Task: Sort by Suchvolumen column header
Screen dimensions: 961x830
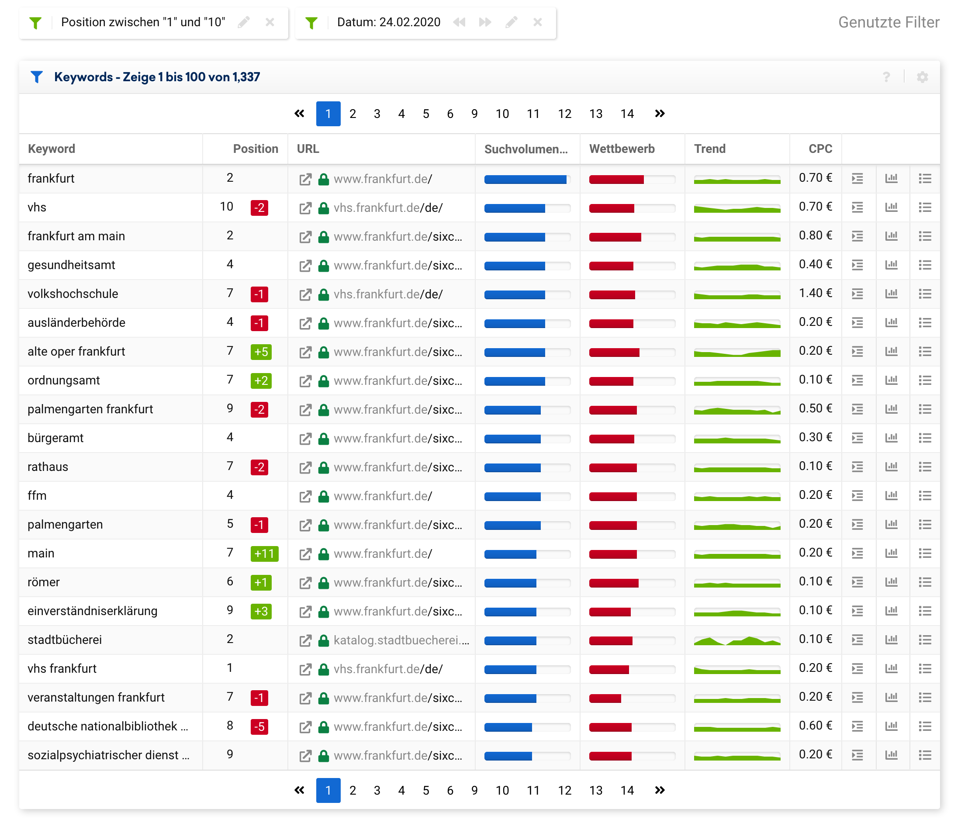Action: [x=526, y=149]
